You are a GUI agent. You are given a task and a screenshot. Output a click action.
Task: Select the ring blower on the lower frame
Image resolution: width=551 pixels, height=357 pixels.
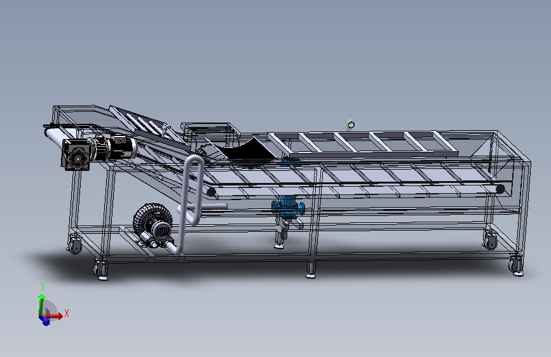153,224
